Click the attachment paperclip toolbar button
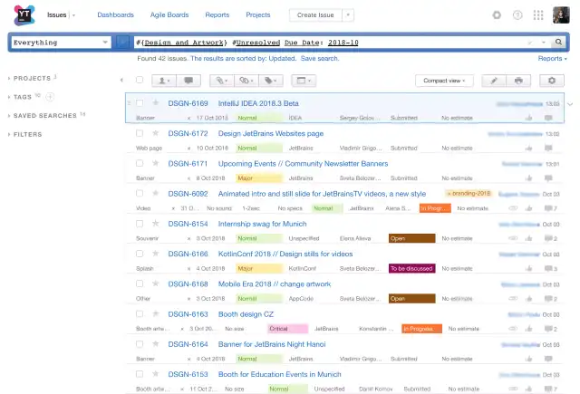580x394 pixels. (221, 81)
